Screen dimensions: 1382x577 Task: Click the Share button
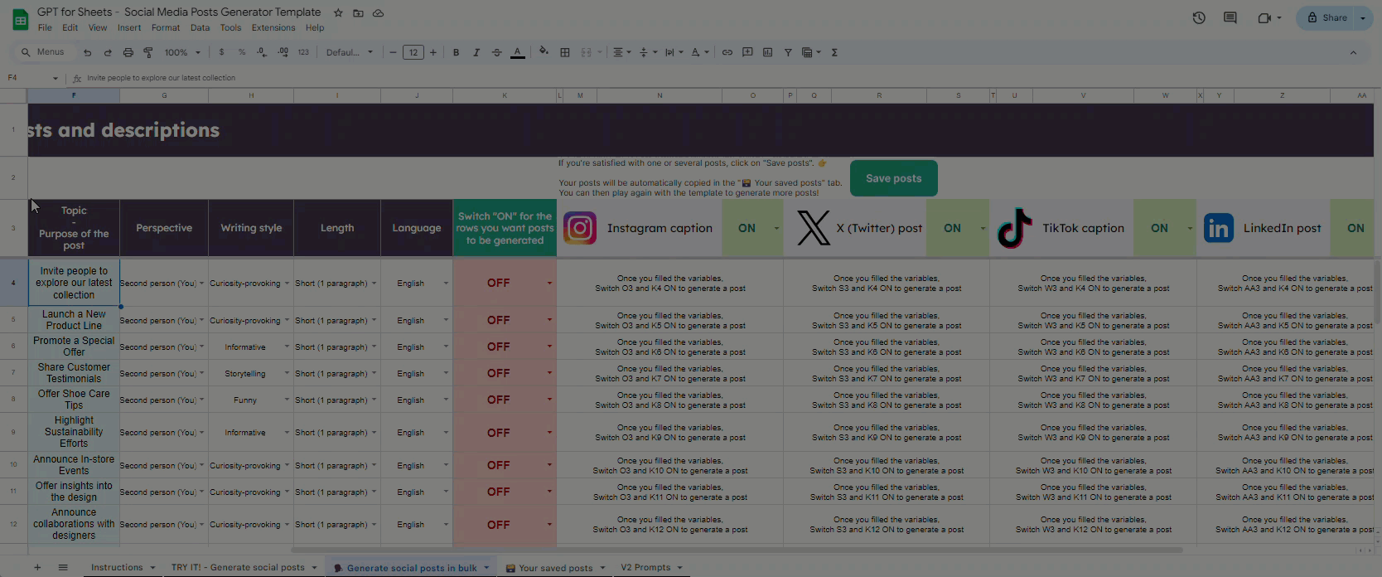(x=1327, y=17)
